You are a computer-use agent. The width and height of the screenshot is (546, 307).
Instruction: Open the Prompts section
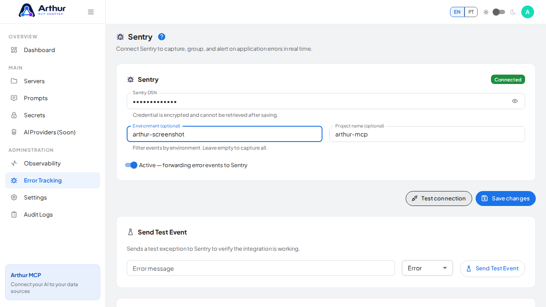pyautogui.click(x=52, y=98)
